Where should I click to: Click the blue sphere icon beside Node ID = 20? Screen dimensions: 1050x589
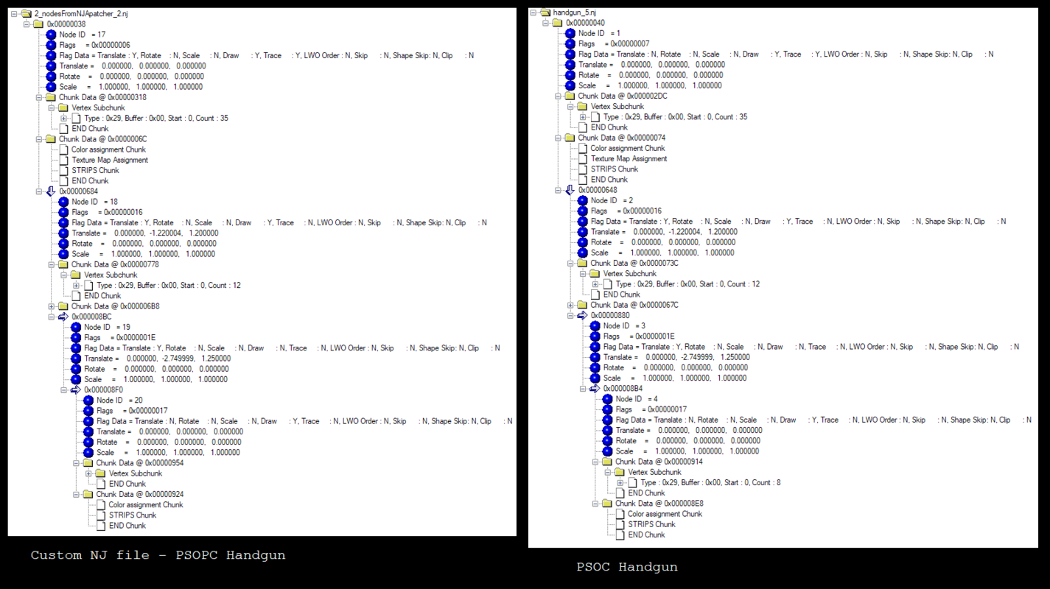point(88,401)
